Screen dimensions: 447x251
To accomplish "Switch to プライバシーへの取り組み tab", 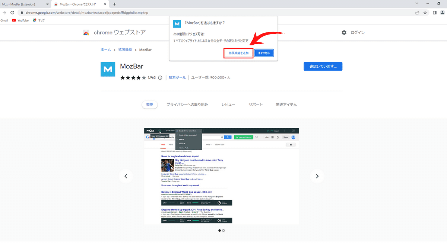I will click(x=187, y=105).
